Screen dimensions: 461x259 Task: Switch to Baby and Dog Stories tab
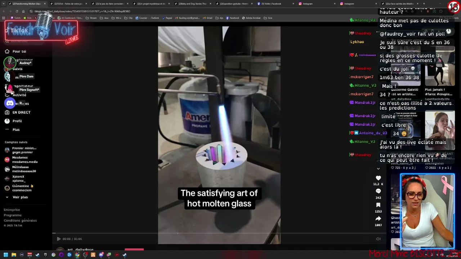tap(193, 4)
